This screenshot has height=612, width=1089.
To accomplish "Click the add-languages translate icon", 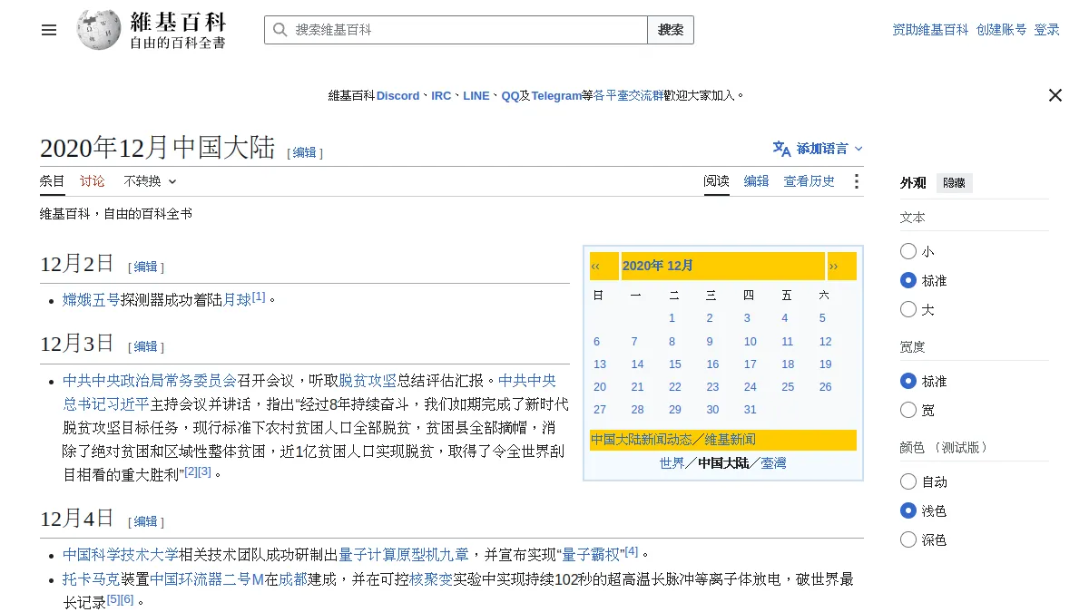I will [781, 148].
